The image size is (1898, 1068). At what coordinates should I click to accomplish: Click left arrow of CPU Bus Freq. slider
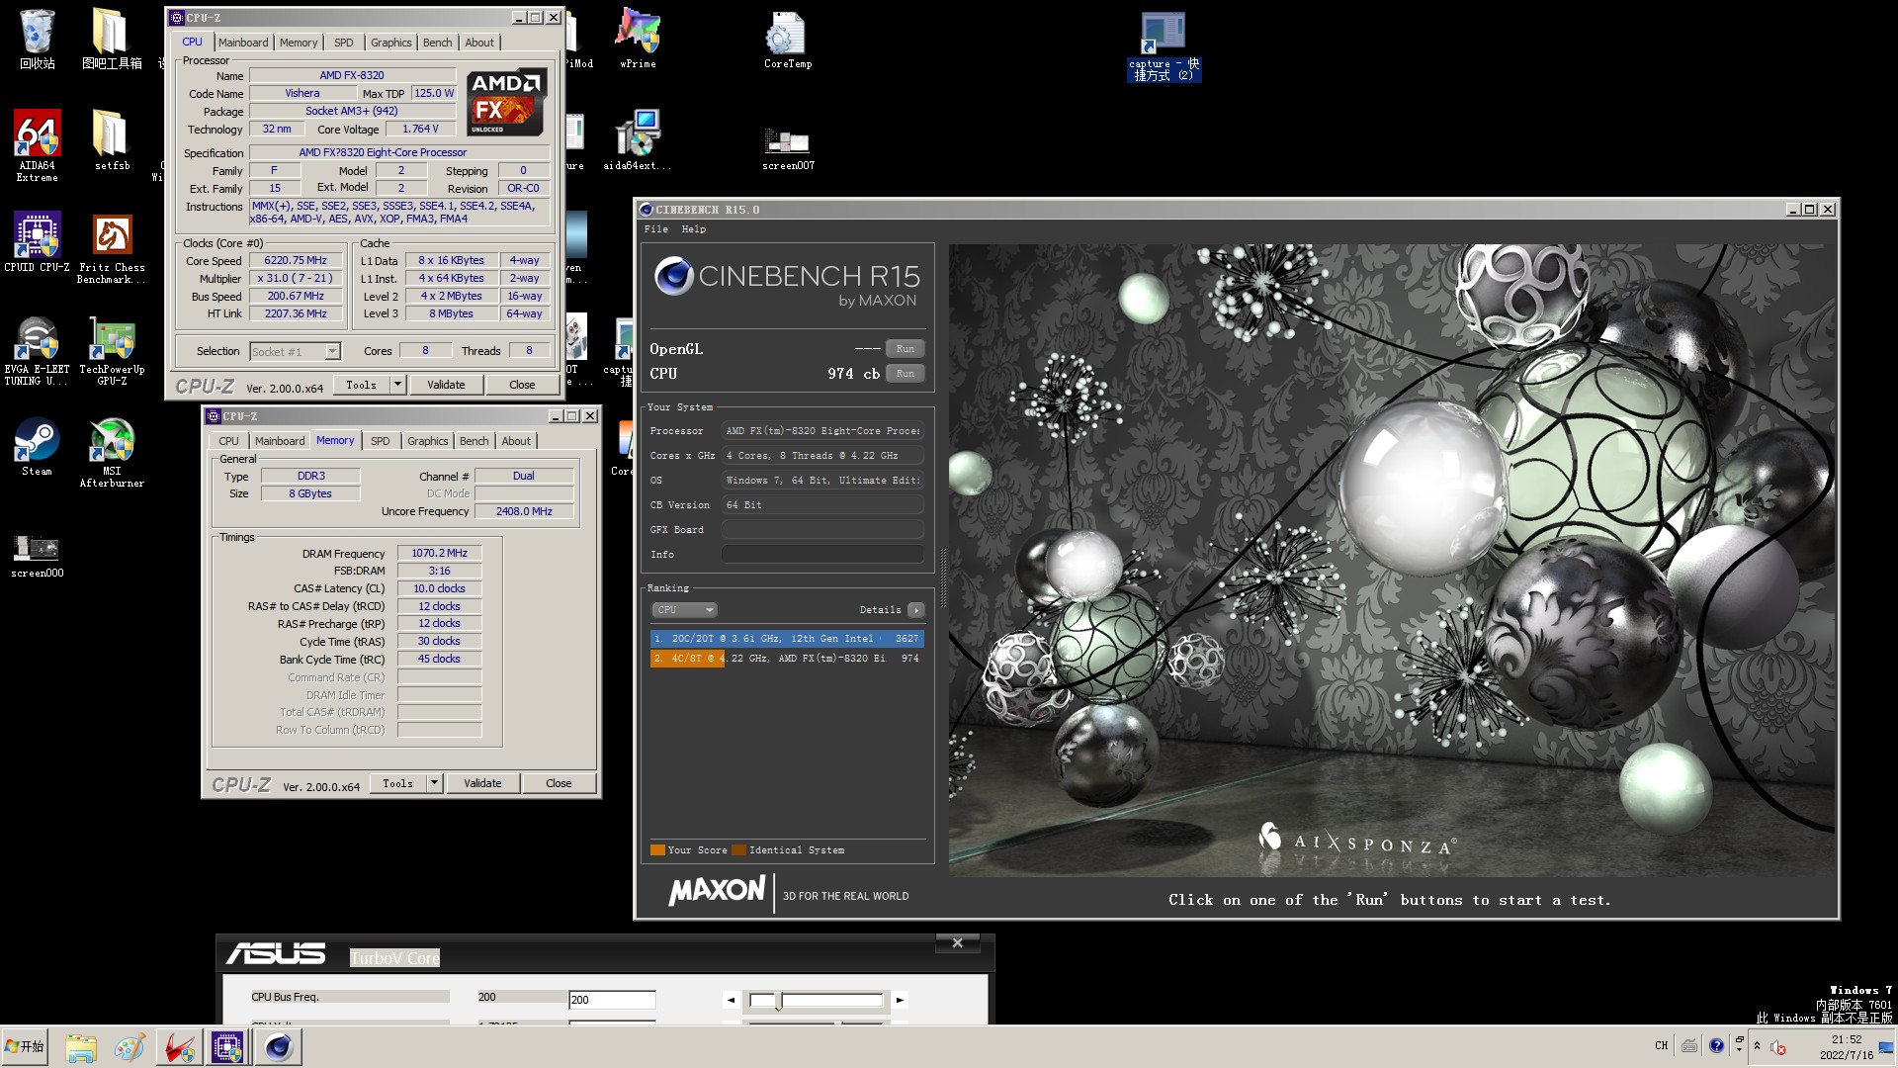pos(732,1000)
